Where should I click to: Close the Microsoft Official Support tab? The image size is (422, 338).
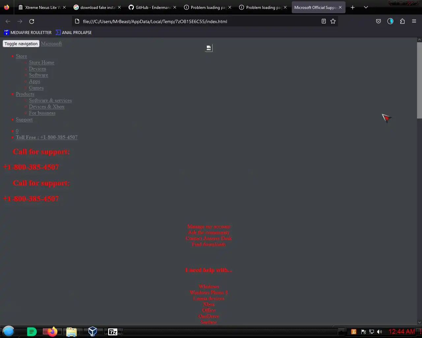(340, 7)
